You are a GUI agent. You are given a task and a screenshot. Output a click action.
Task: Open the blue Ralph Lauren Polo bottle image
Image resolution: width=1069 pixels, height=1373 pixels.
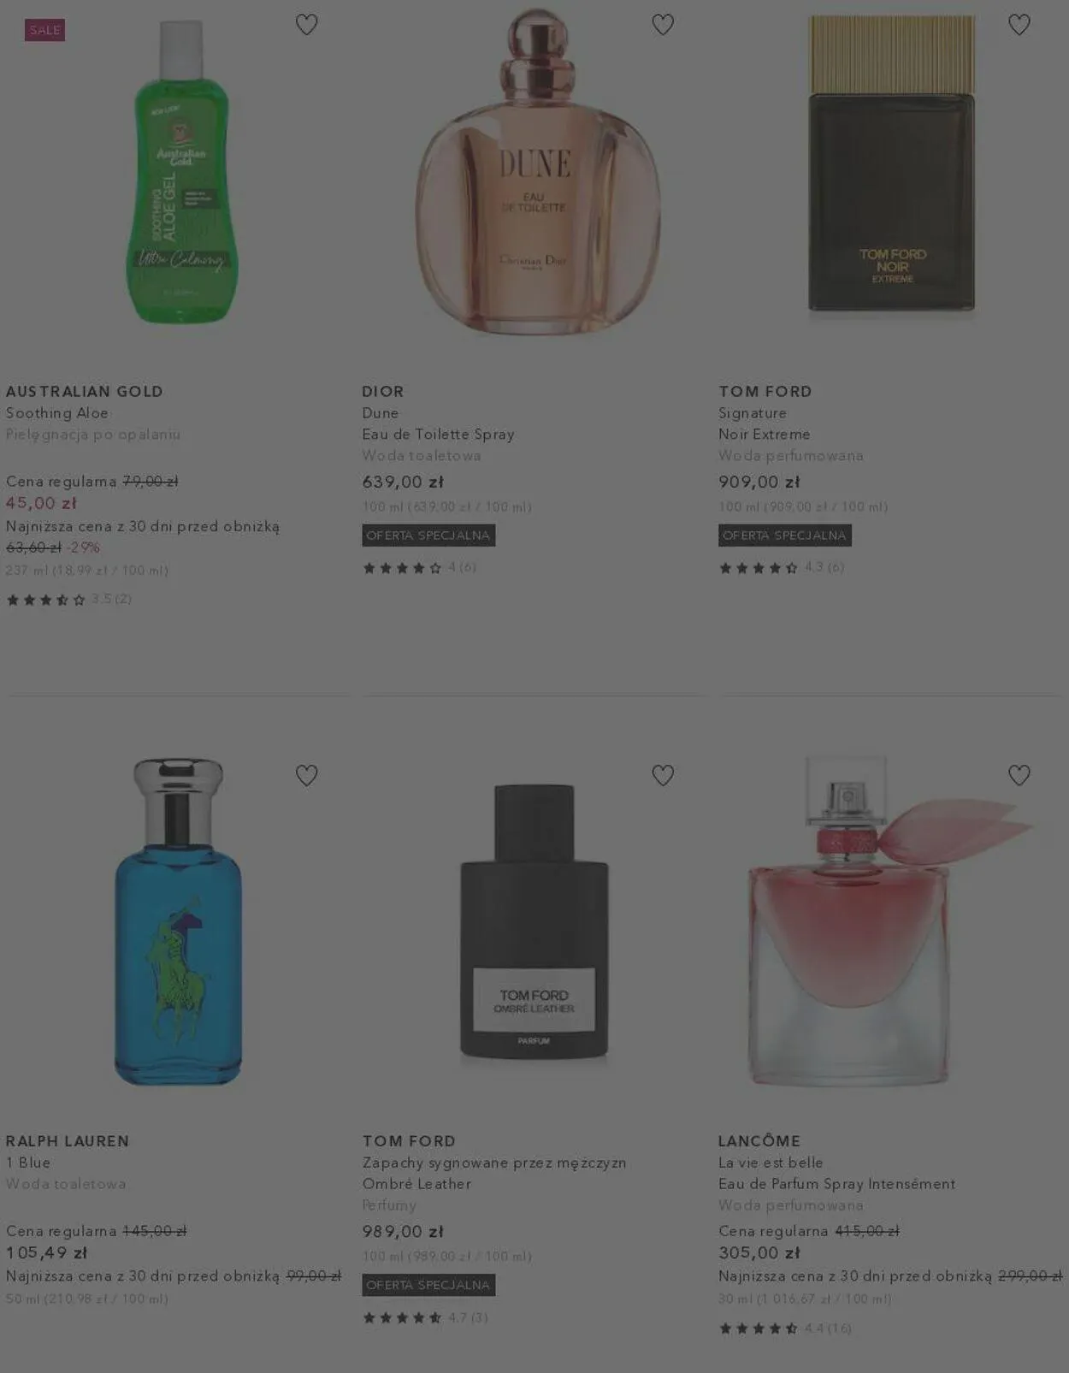178,921
